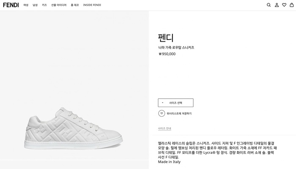Open the 선물 아이디어 menu
Screen dimensions: 296x169
click(59, 5)
